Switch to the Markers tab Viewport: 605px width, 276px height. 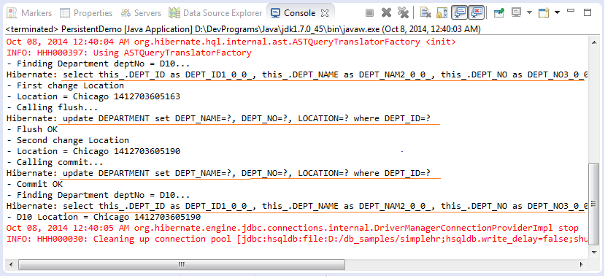tap(30, 13)
